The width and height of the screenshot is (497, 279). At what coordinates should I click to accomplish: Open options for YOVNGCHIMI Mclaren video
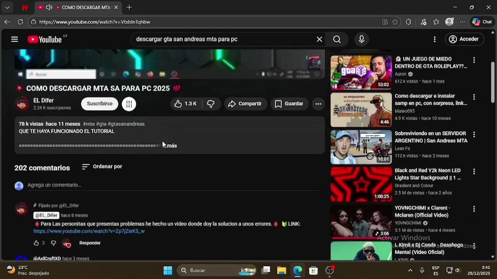pos(474,209)
